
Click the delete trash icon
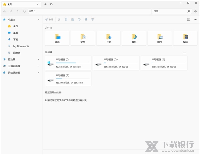[92, 19]
